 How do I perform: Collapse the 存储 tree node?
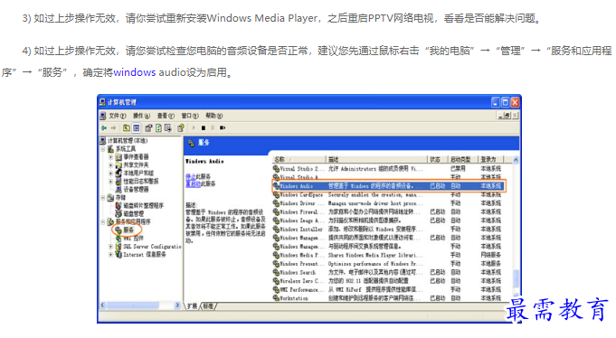coord(103,198)
